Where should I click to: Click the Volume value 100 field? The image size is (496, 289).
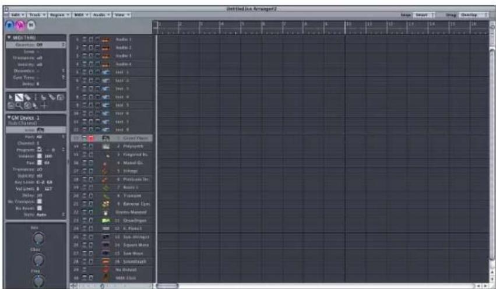tap(48, 156)
